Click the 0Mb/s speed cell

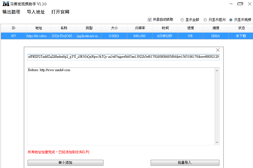216,36
